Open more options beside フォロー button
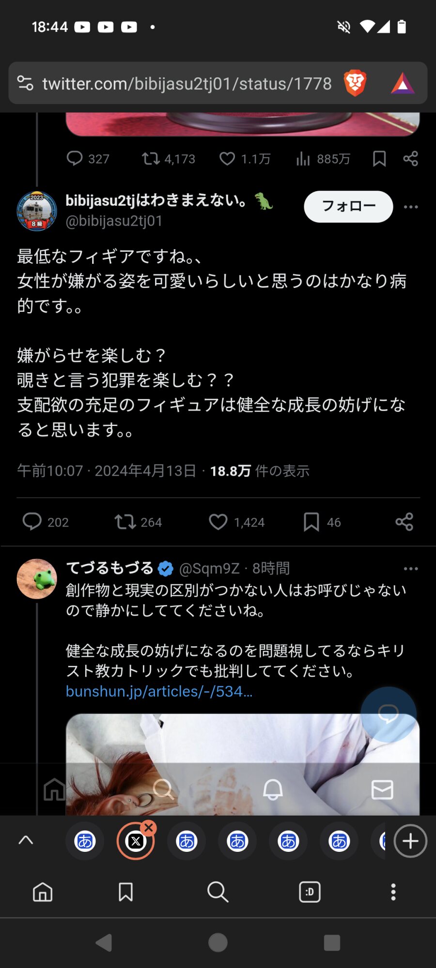This screenshot has width=436, height=968. click(x=411, y=207)
